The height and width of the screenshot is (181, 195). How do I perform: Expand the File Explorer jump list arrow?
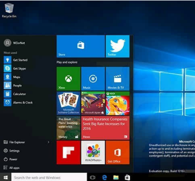click(48, 142)
